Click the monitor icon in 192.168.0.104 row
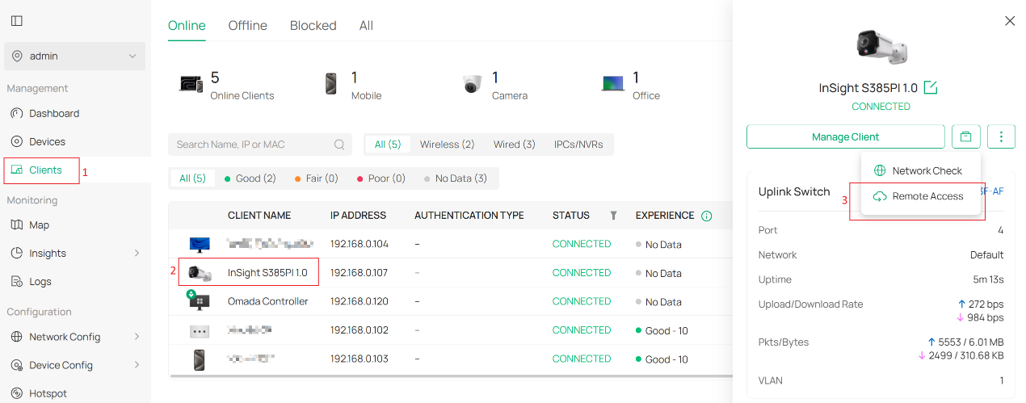This screenshot has height=403, width=1026. pyautogui.click(x=200, y=244)
